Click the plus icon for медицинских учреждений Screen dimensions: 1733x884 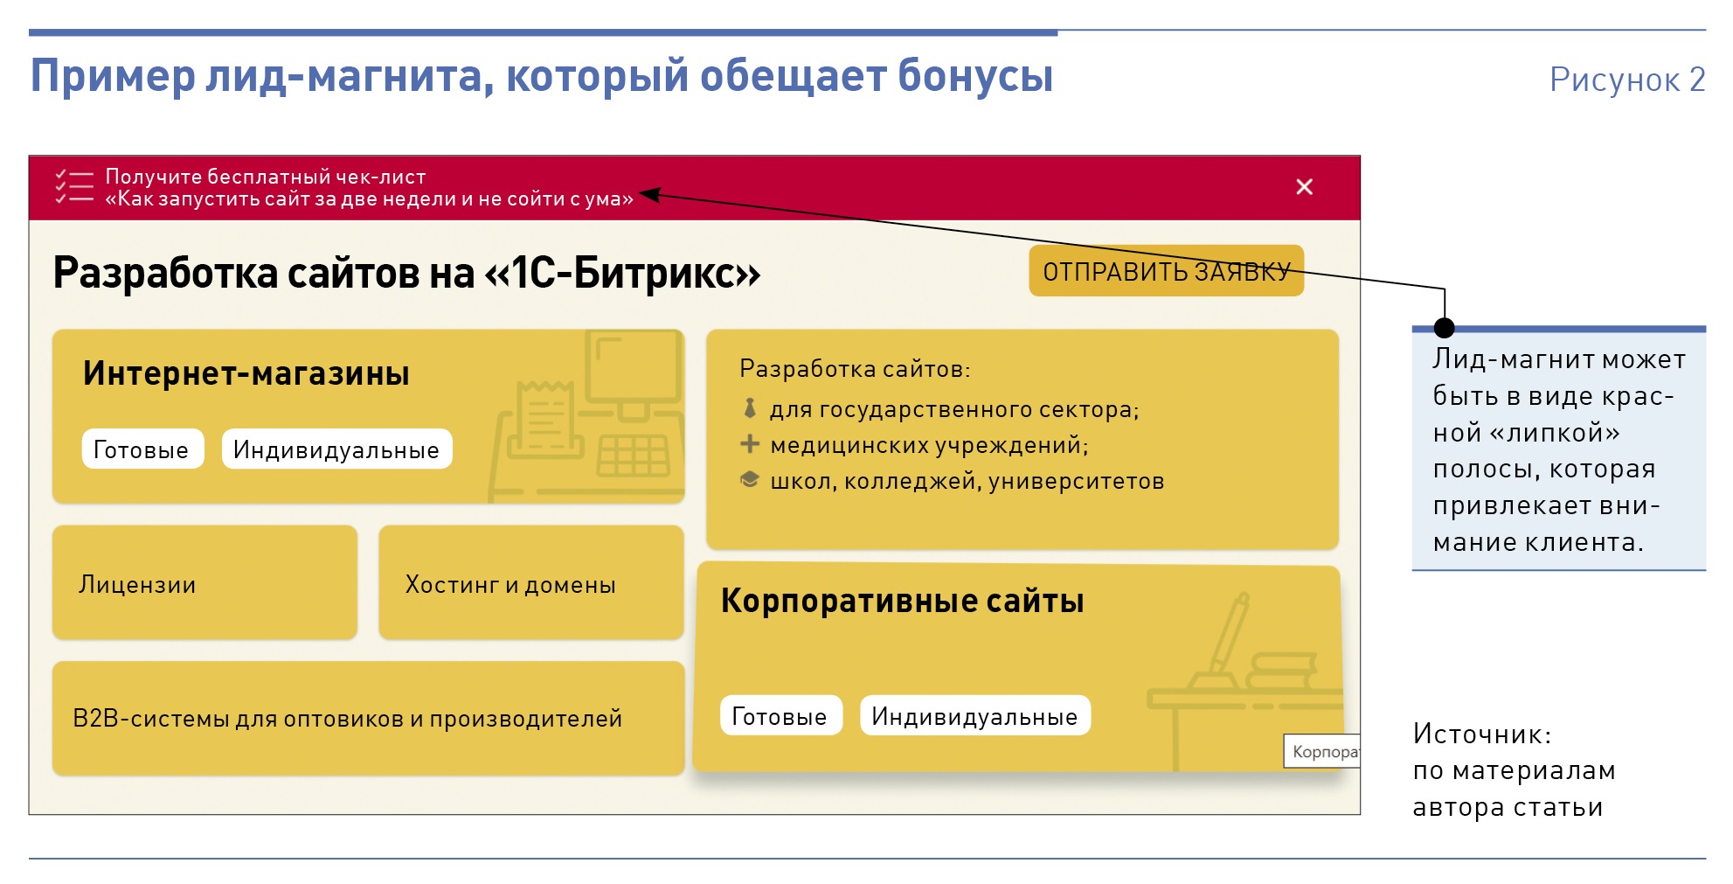pos(749,444)
